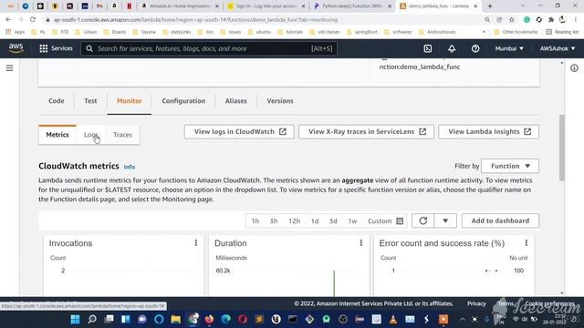Viewport: 584px width, 328px height.
Task: Open the browser tab search chevron
Action: point(523,6)
